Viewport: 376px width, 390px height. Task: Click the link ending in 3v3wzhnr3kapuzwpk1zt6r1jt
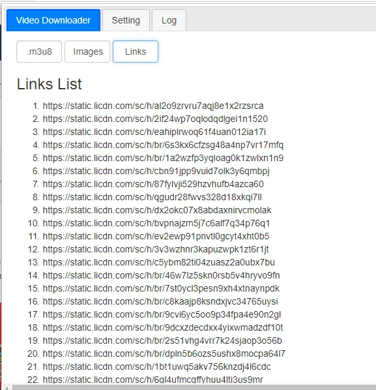(x=156, y=249)
